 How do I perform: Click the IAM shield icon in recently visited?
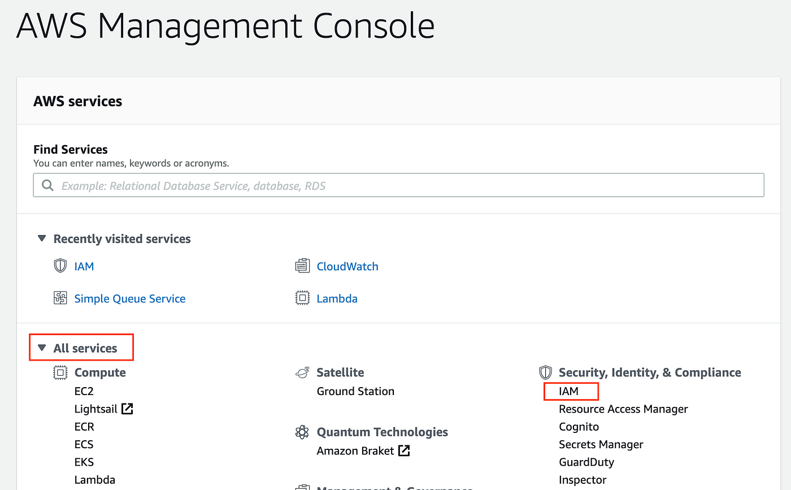[x=60, y=266]
